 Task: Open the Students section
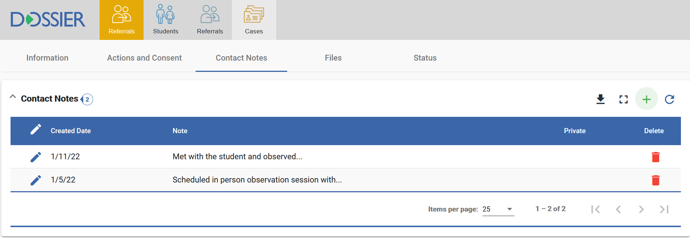click(165, 20)
